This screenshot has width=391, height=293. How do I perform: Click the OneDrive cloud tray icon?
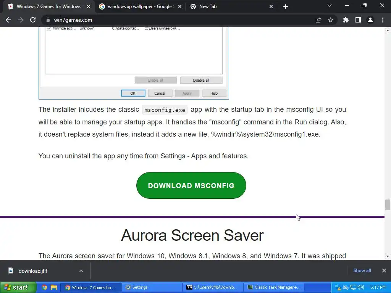[x=345, y=288]
